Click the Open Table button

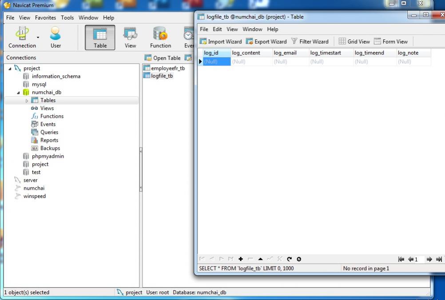click(x=163, y=58)
